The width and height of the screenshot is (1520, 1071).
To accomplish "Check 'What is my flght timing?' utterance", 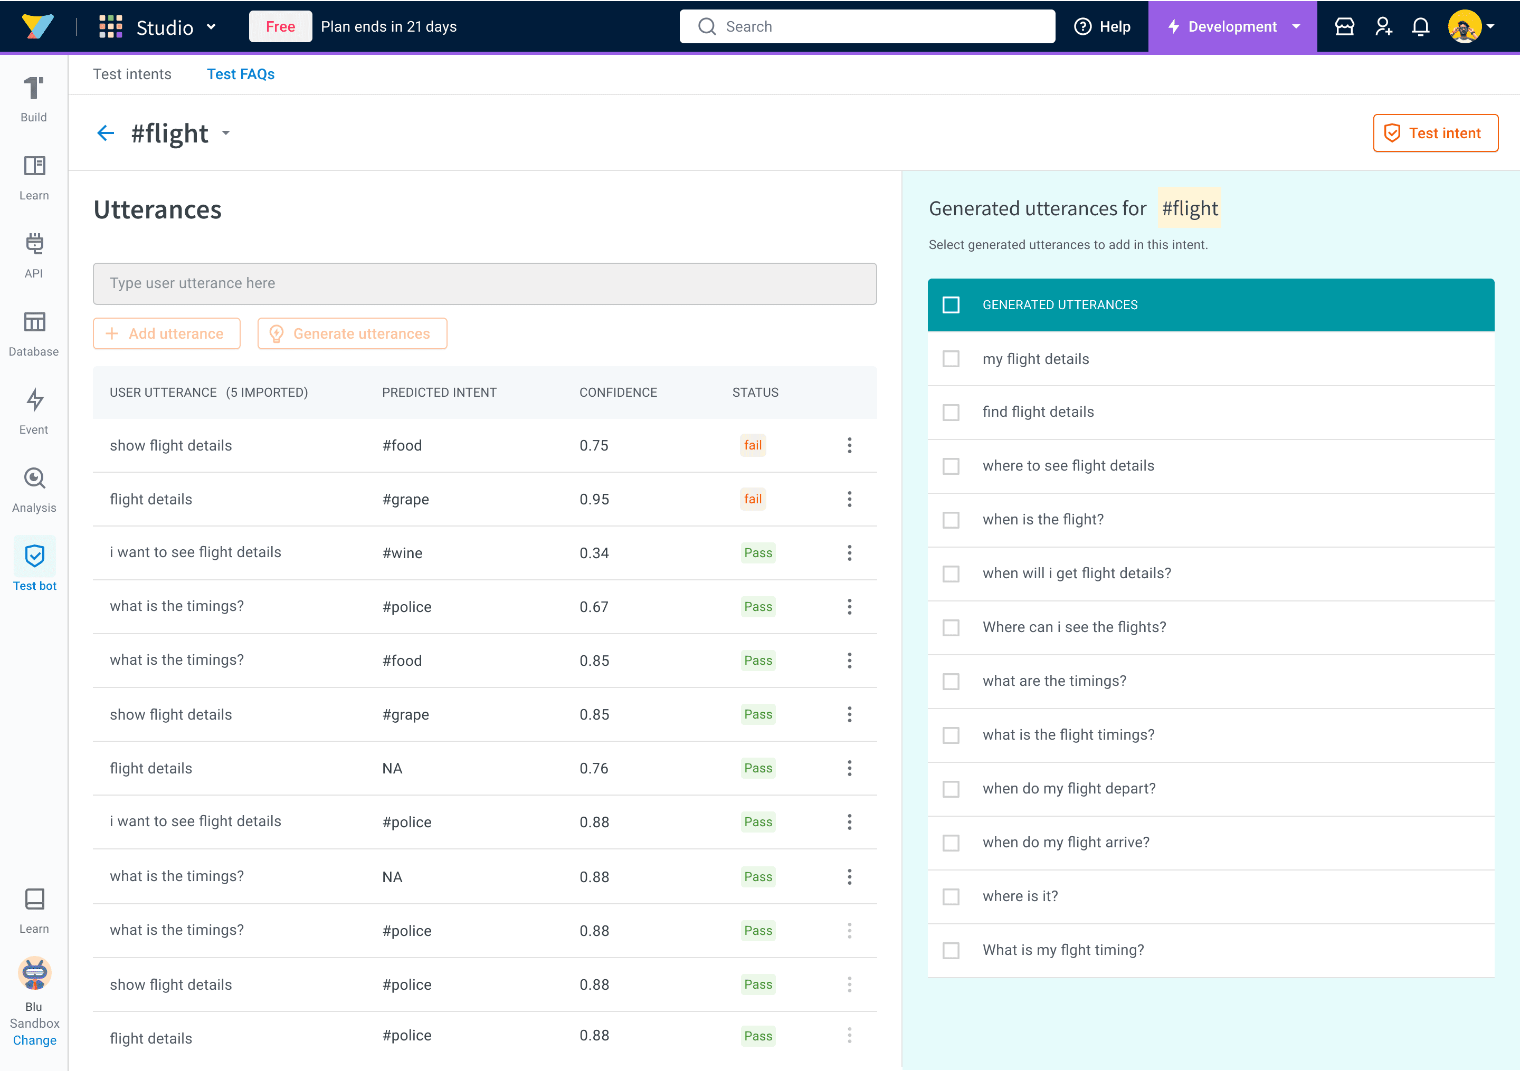I will click(x=951, y=951).
